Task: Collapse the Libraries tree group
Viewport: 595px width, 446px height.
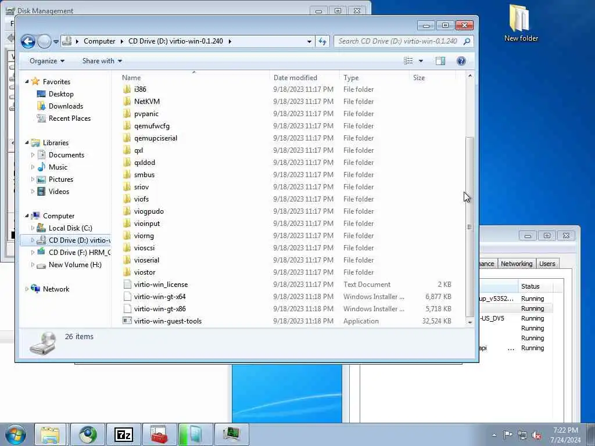Action: (27, 143)
